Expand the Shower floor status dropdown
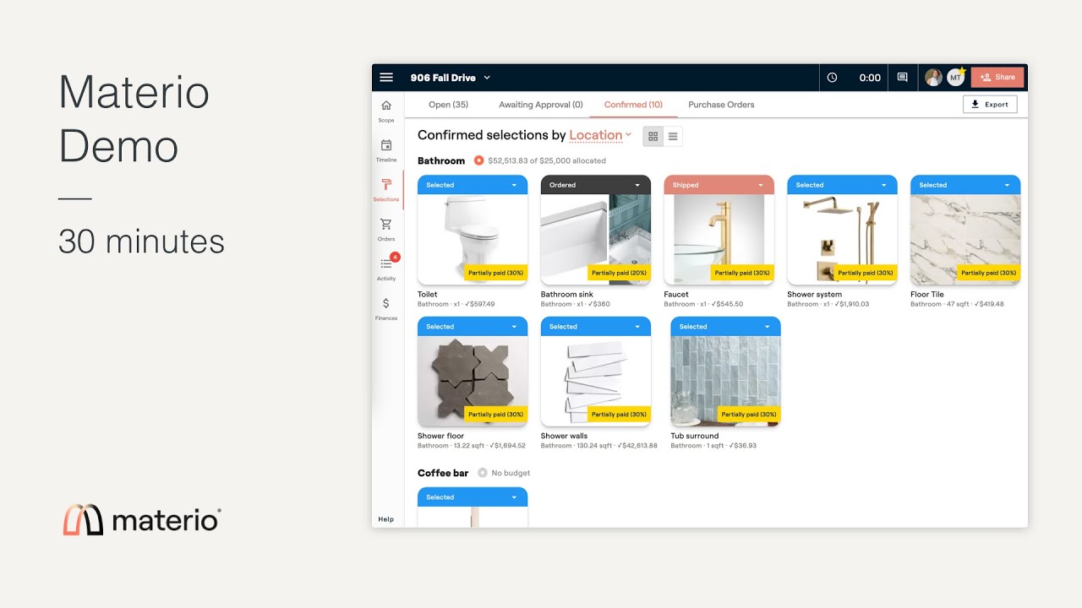The width and height of the screenshot is (1082, 608). pyautogui.click(x=514, y=327)
